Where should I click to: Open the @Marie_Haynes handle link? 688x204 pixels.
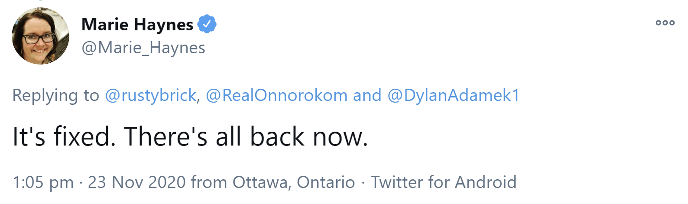click(143, 48)
